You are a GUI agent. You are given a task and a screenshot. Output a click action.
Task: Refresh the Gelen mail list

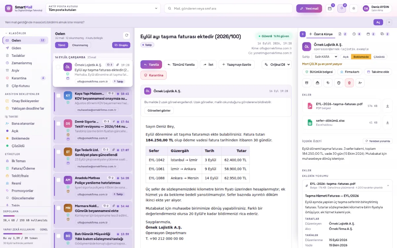[x=126, y=35]
